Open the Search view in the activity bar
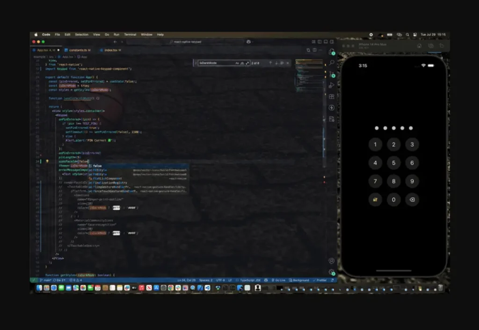The image size is (479, 330). (x=332, y=63)
